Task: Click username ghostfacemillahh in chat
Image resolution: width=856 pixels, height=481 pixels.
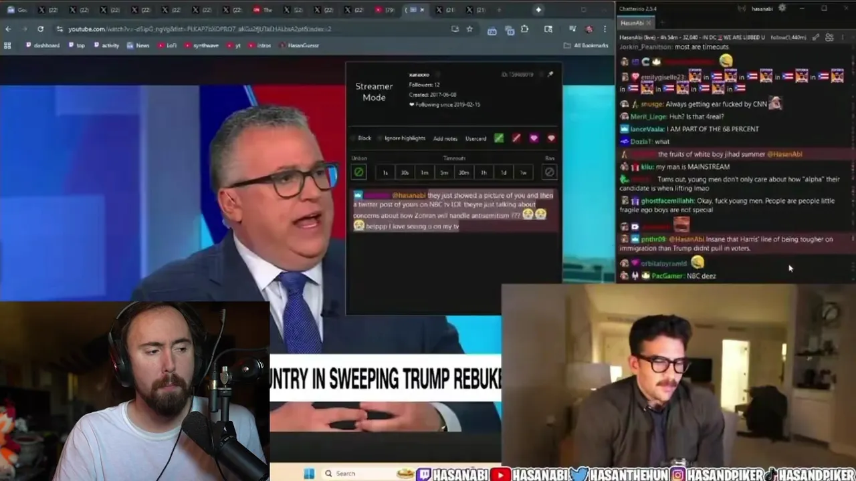Action: (667, 201)
